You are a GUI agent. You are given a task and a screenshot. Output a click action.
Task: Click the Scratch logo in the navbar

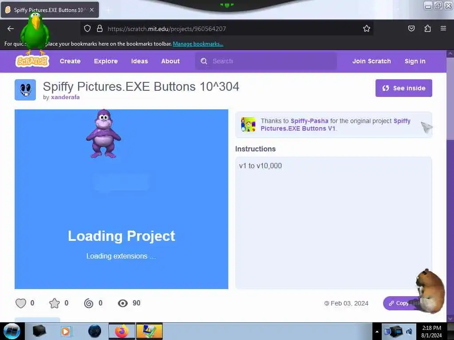coord(32,61)
